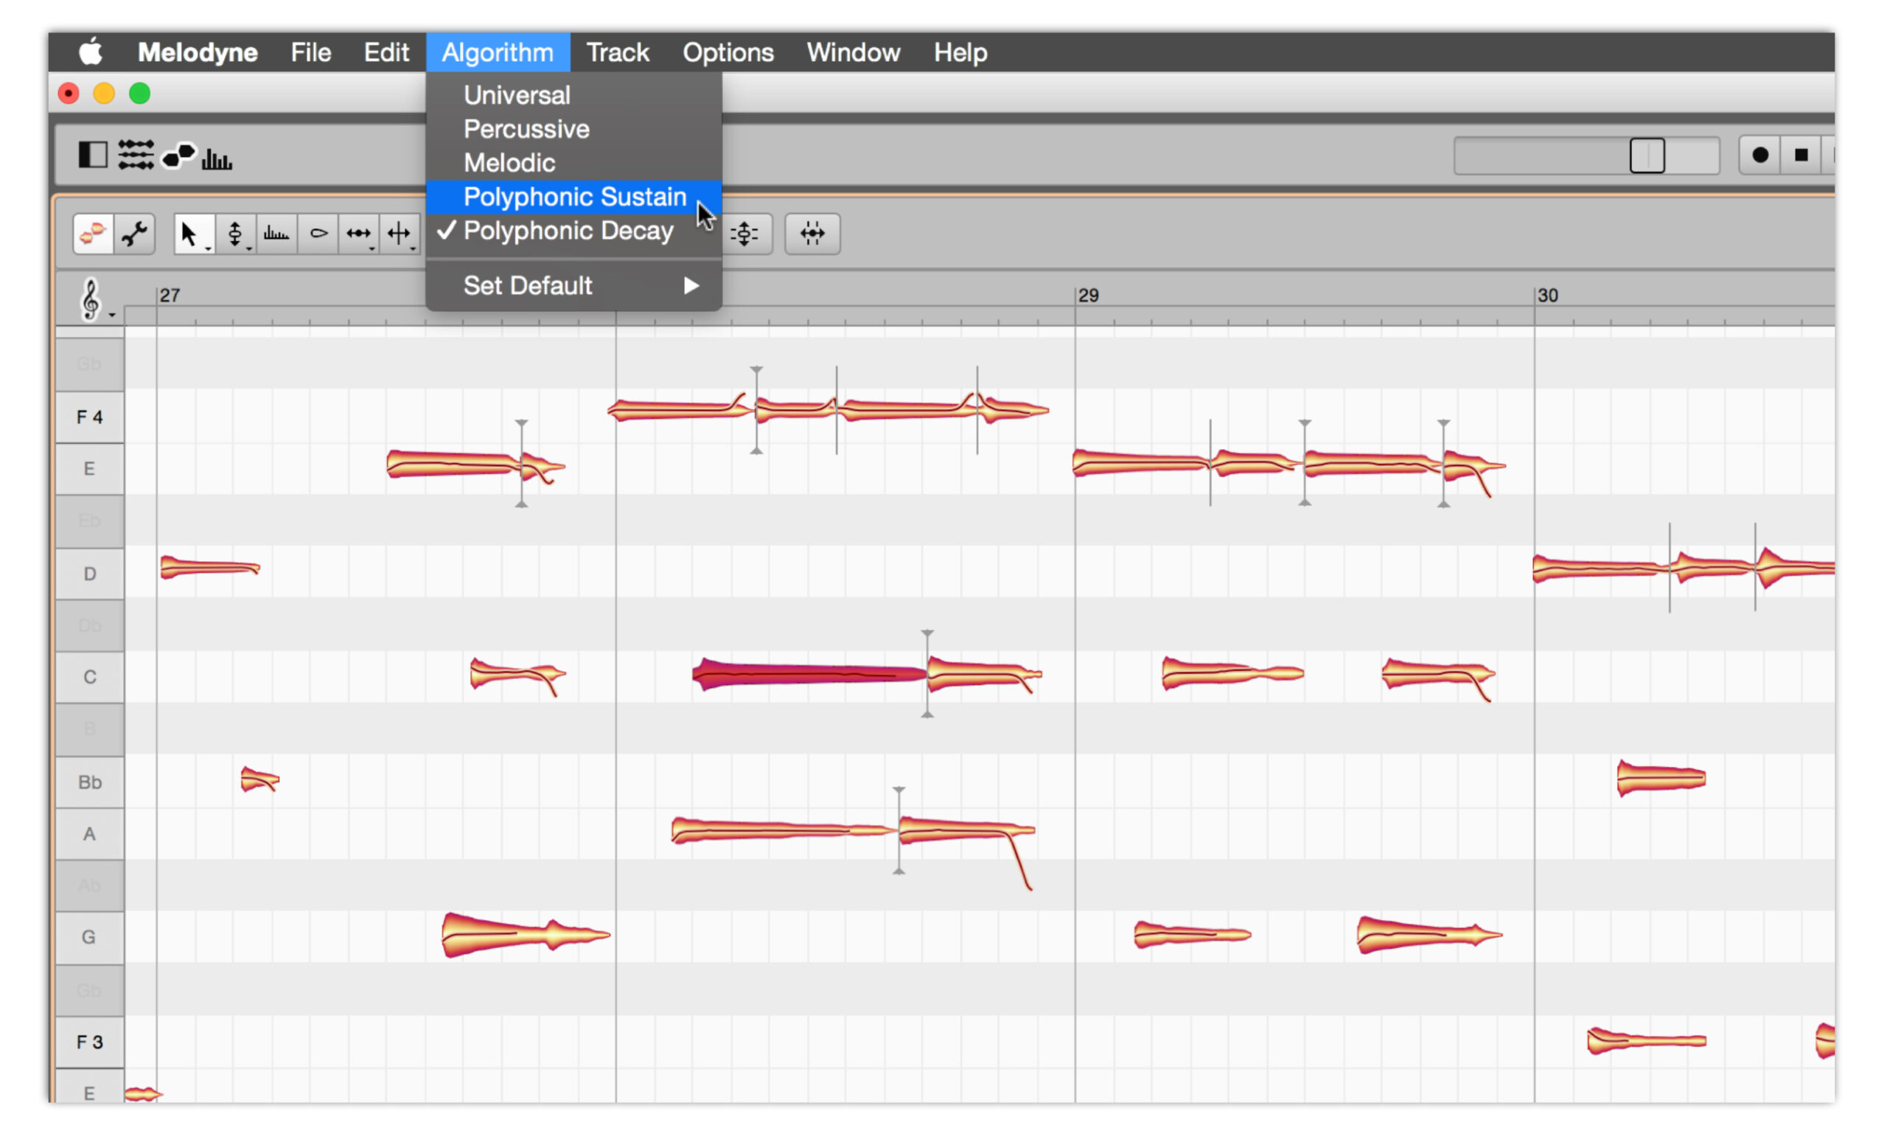Open the Help menu
This screenshot has height=1125, width=1887.
(x=960, y=52)
